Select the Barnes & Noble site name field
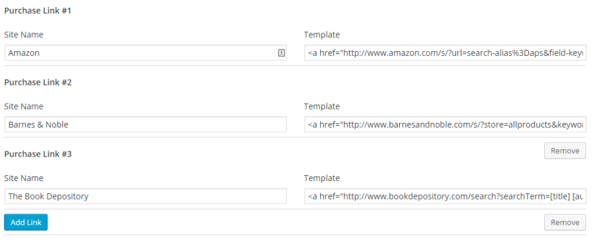593x241 pixels. (x=146, y=125)
